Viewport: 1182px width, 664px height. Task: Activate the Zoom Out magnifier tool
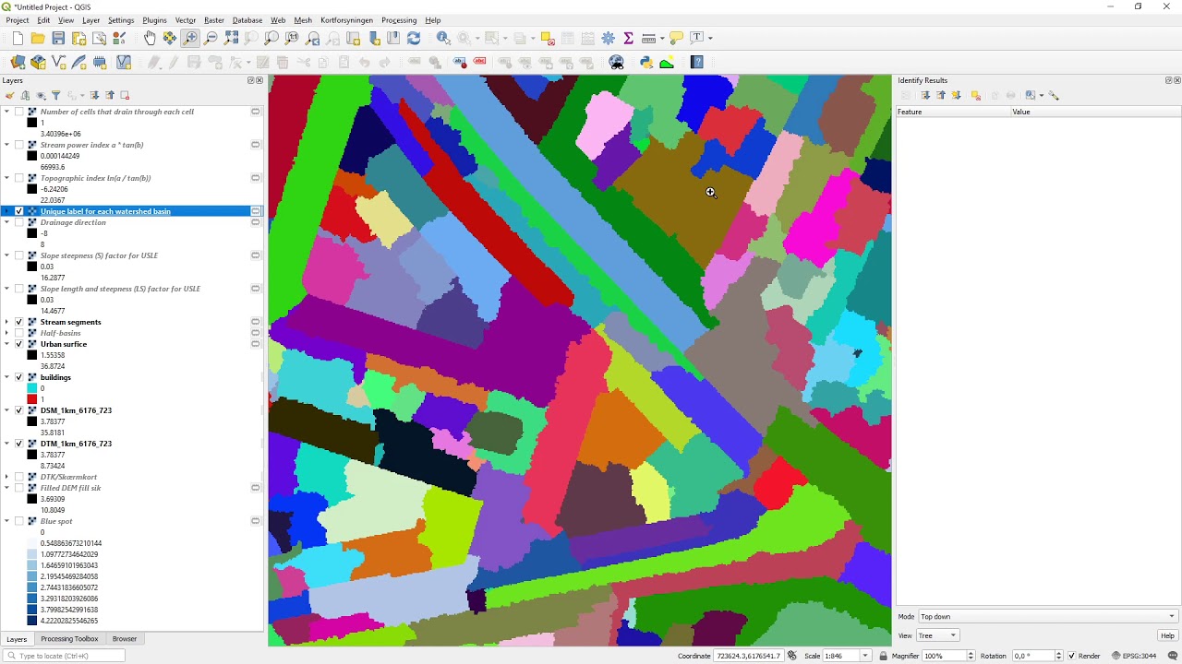pos(211,38)
